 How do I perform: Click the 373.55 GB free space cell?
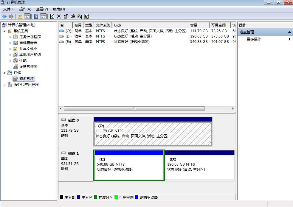tap(220, 36)
